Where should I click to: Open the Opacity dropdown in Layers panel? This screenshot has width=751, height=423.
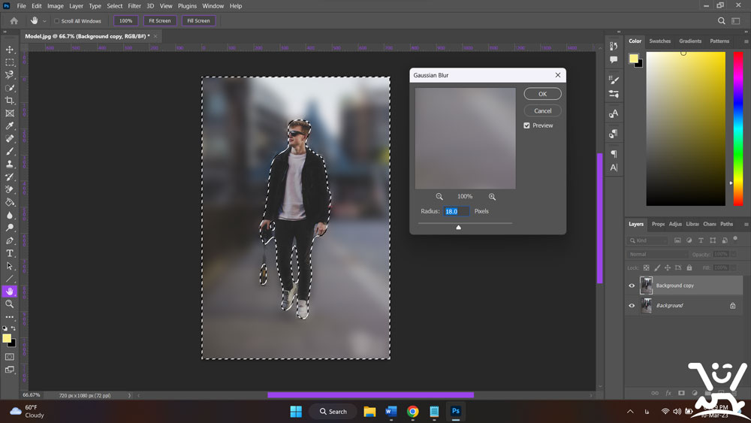733,255
